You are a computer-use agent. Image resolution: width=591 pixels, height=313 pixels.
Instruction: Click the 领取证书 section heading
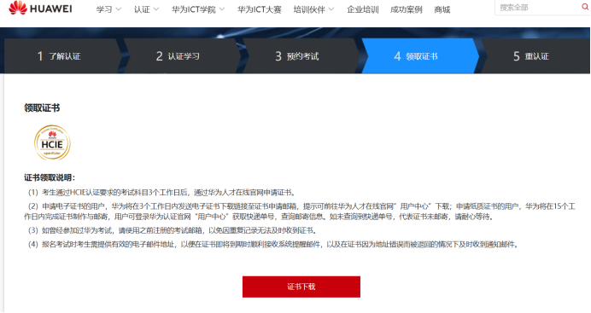click(x=42, y=108)
